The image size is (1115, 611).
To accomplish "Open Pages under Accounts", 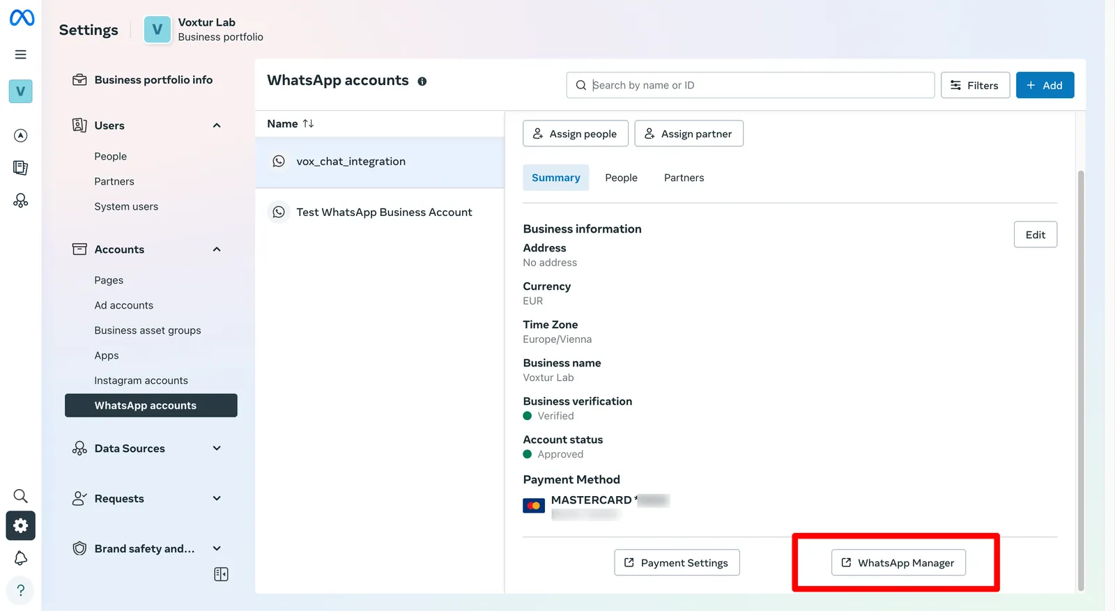I will [x=109, y=281].
